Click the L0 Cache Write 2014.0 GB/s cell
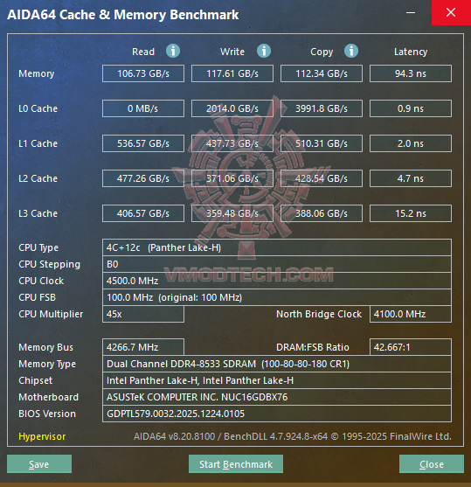 [x=232, y=108]
